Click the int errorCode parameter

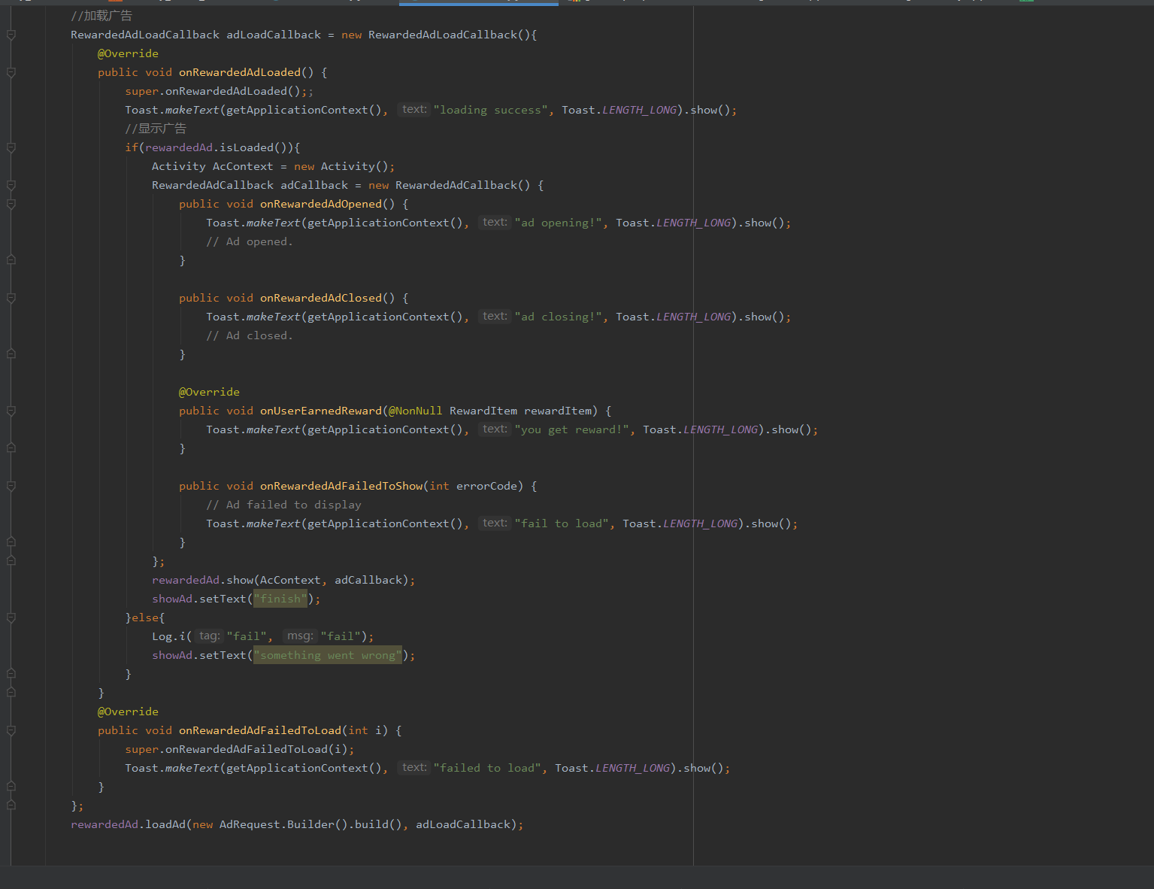click(x=474, y=486)
